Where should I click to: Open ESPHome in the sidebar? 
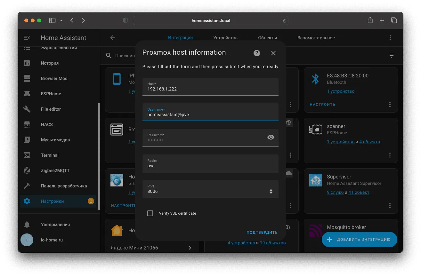(x=58, y=94)
